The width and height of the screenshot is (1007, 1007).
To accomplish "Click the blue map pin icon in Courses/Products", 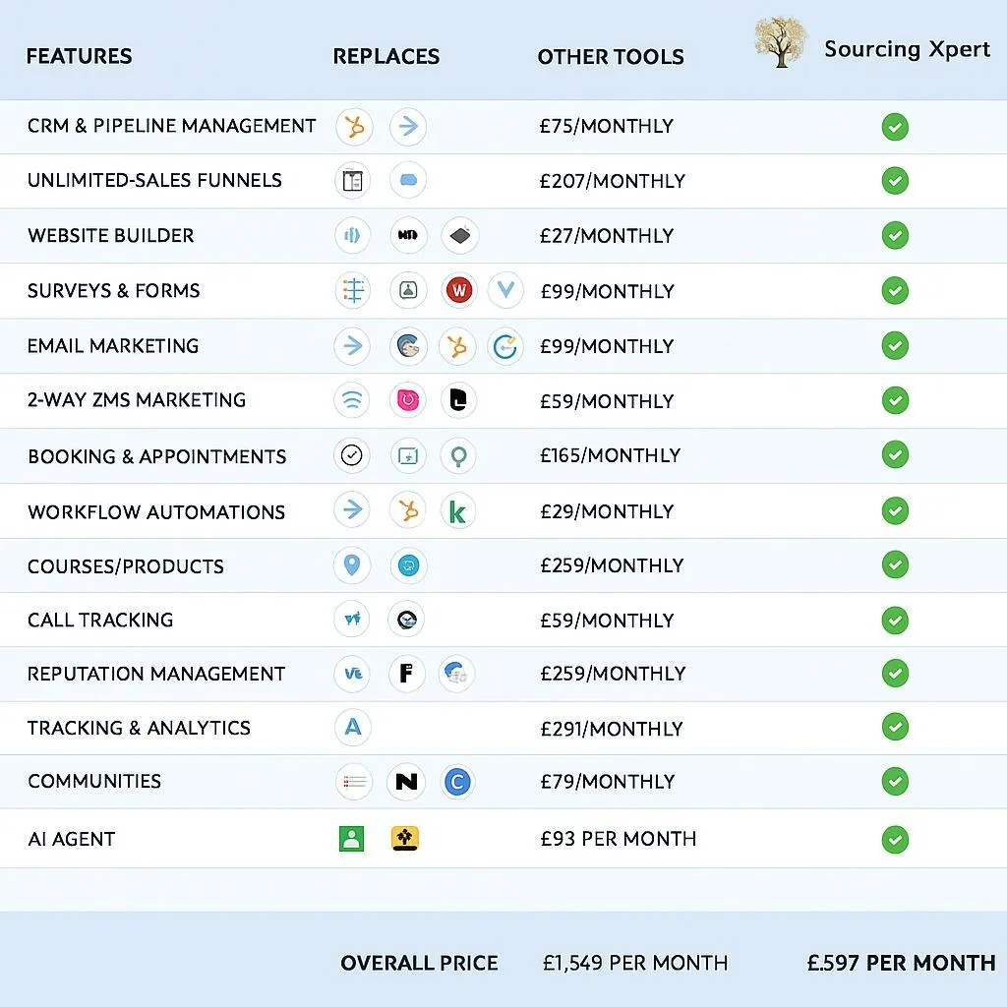I will tap(352, 565).
